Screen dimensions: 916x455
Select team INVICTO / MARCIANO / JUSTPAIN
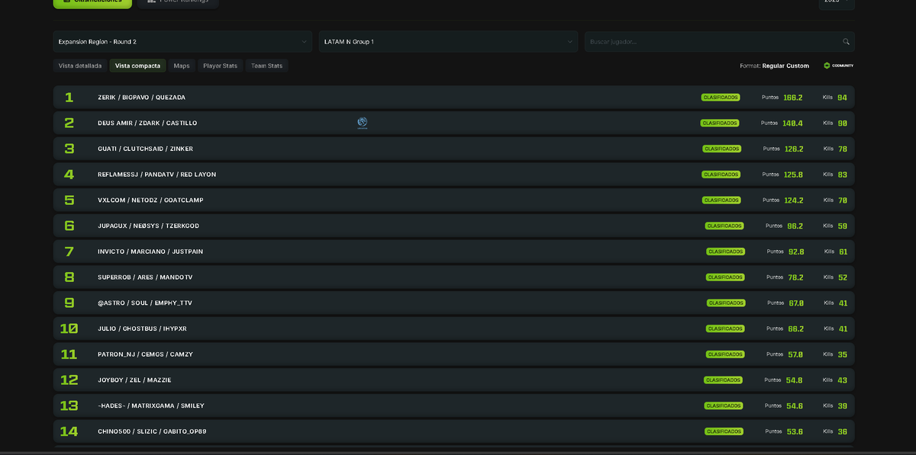tap(150, 252)
